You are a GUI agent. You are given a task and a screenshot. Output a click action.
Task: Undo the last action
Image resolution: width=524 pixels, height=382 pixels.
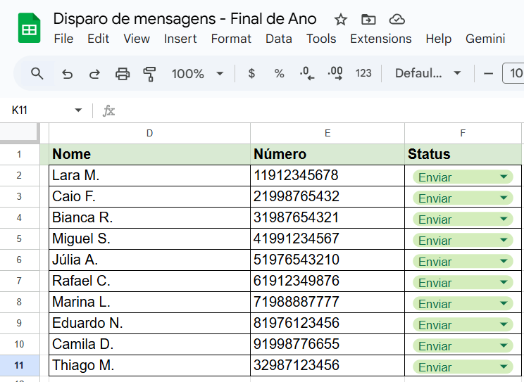[68, 73]
